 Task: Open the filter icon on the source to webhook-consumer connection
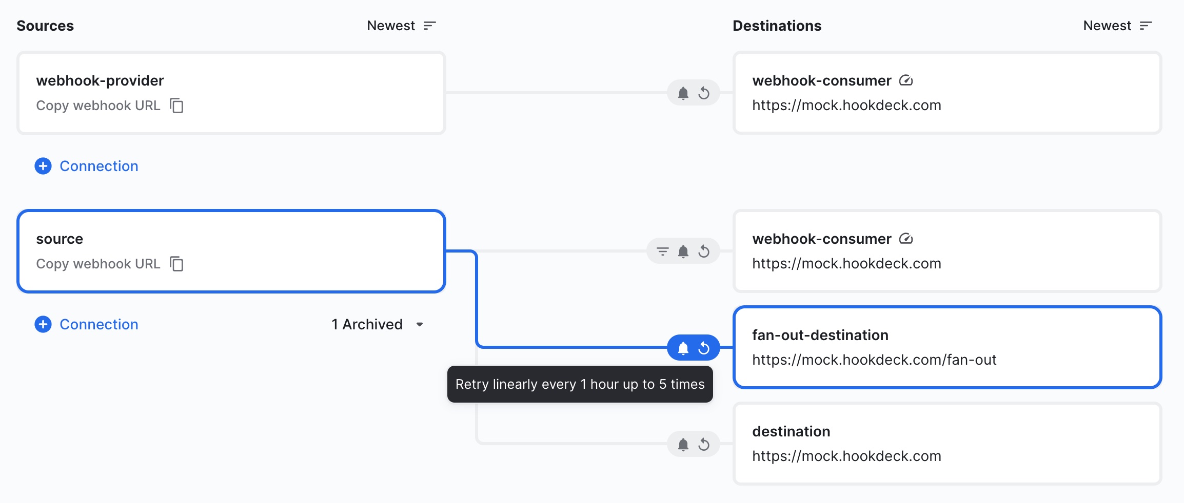[x=662, y=251]
